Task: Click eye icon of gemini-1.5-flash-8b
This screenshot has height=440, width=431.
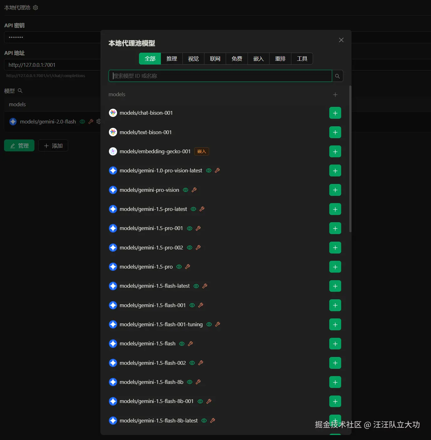Action: point(190,382)
